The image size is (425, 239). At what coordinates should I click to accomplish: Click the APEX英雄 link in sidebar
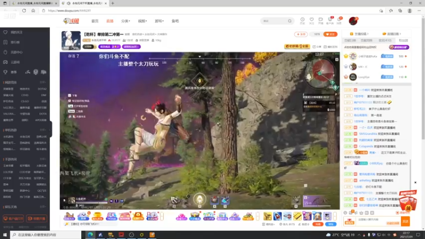click(41, 120)
